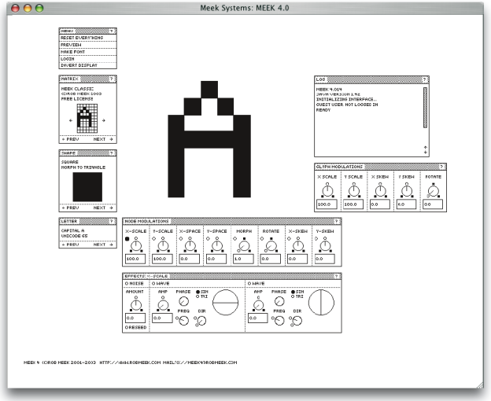Click right arrow beside matrix grid preview
The height and width of the screenshot is (401, 491).
[x=104, y=120]
